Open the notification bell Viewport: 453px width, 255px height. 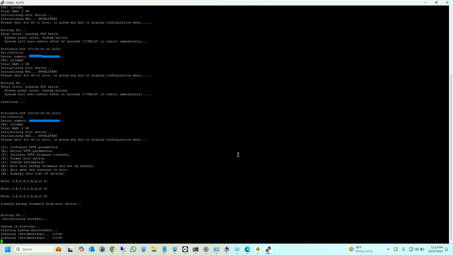click(x=446, y=249)
